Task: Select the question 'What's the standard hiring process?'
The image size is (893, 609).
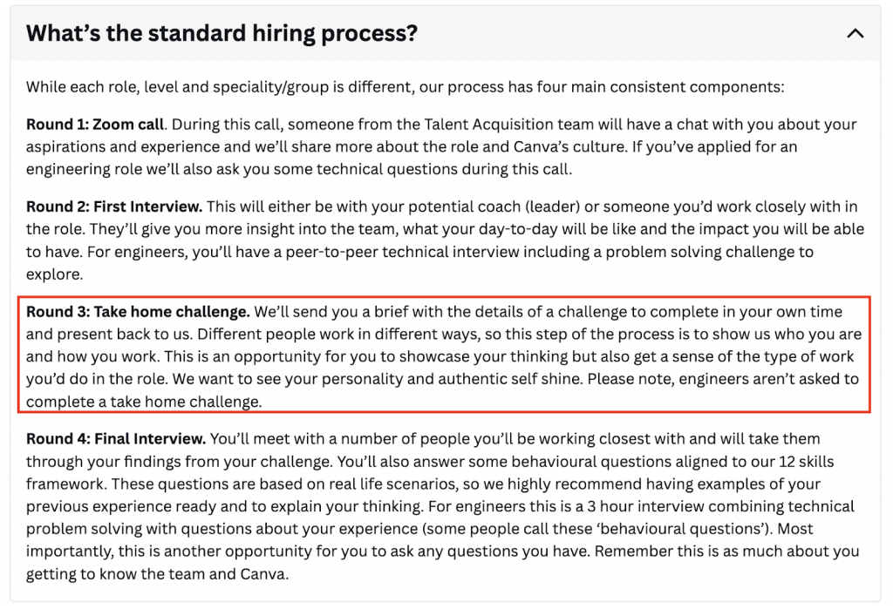Action: (x=222, y=32)
